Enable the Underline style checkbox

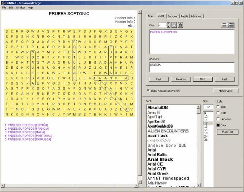tap(218, 119)
